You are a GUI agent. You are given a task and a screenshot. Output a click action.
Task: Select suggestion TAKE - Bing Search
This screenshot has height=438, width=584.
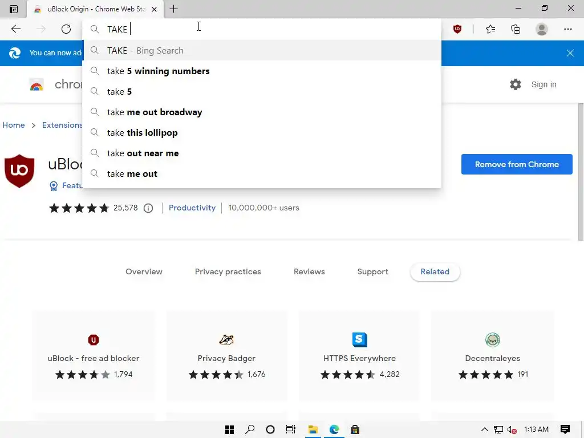click(x=262, y=50)
